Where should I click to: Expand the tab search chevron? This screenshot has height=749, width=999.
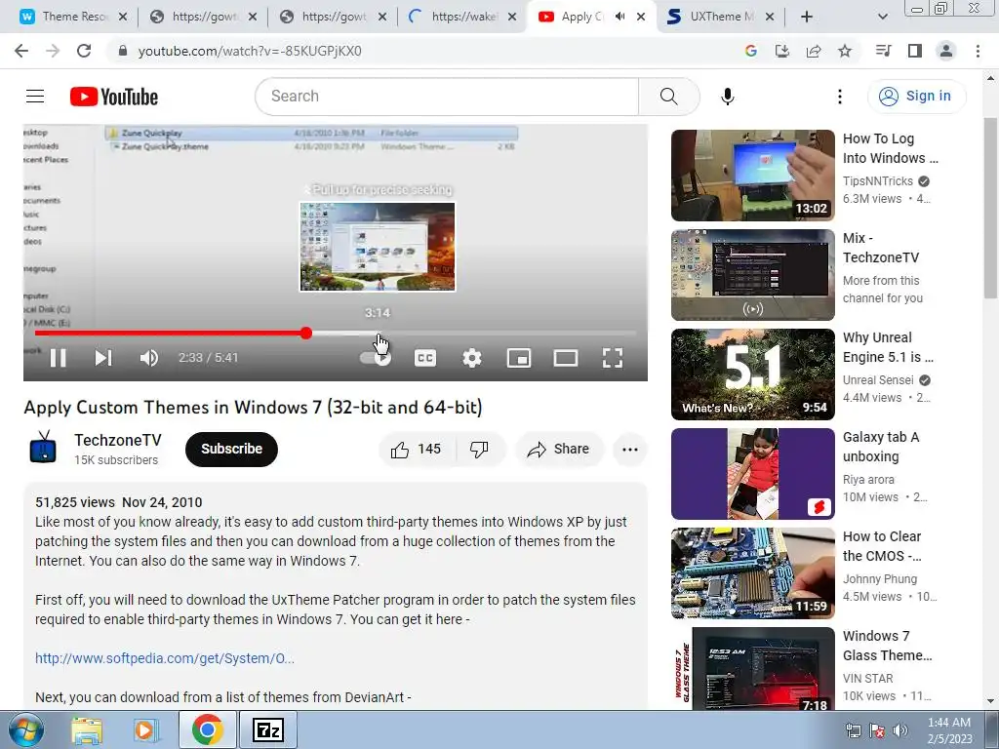point(882,17)
